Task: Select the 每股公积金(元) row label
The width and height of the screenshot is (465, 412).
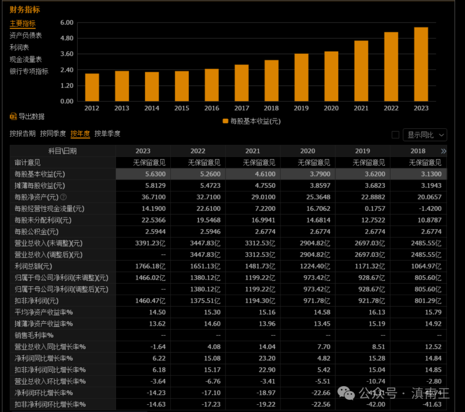Action: tap(37, 232)
